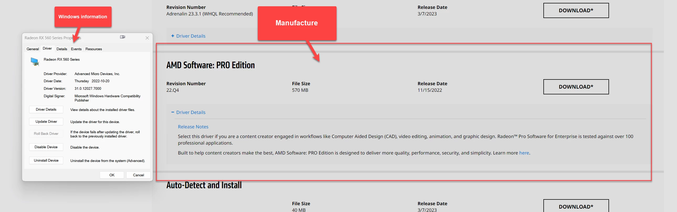
Task: Download the Adrenalin 23.3.1 driver
Action: [576, 10]
